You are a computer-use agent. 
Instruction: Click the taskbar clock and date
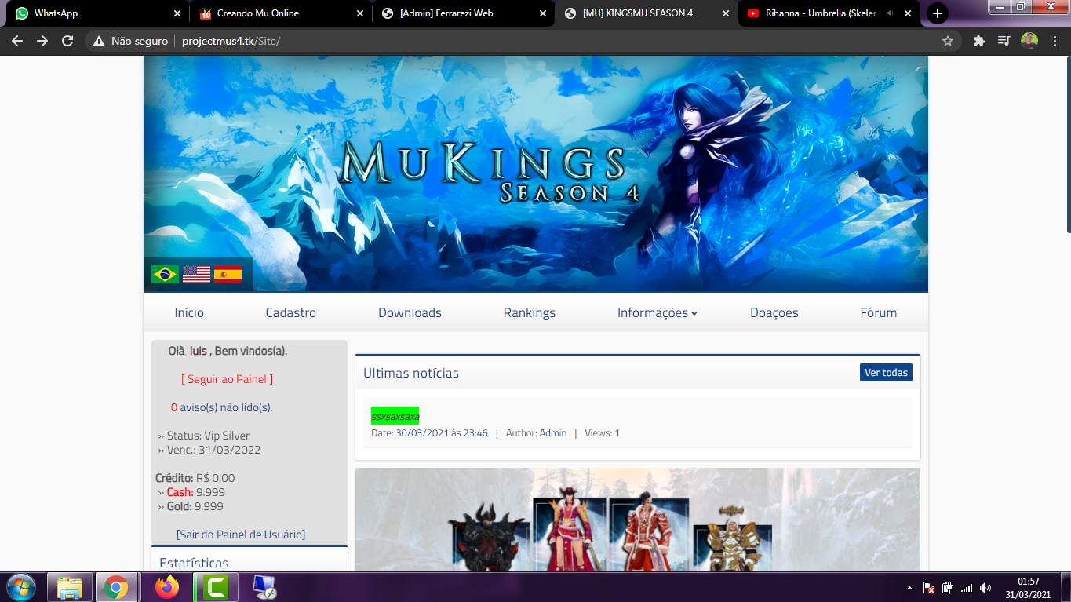pos(1029,588)
